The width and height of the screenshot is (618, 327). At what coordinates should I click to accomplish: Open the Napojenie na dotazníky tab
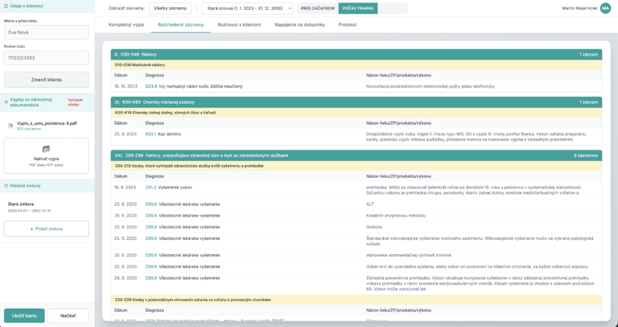299,24
